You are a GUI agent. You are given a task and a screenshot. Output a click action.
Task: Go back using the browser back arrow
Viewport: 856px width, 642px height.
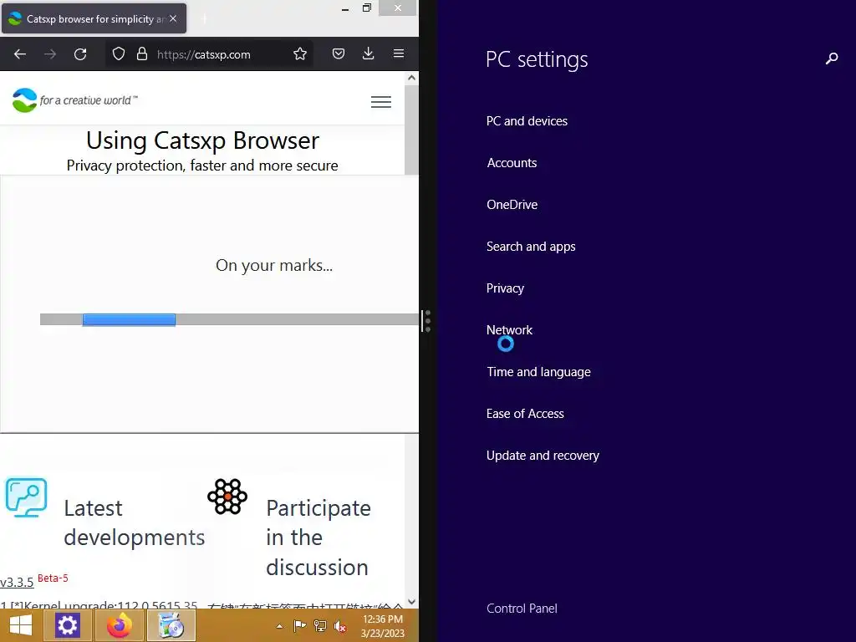20,54
